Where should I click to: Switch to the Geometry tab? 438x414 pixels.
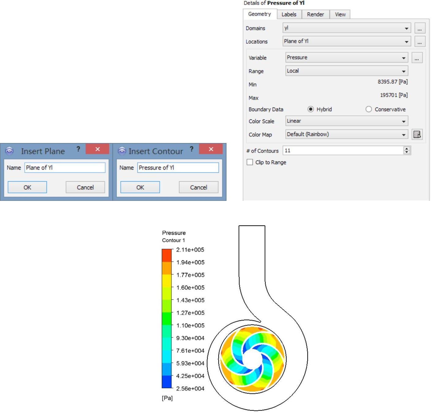[x=260, y=14]
